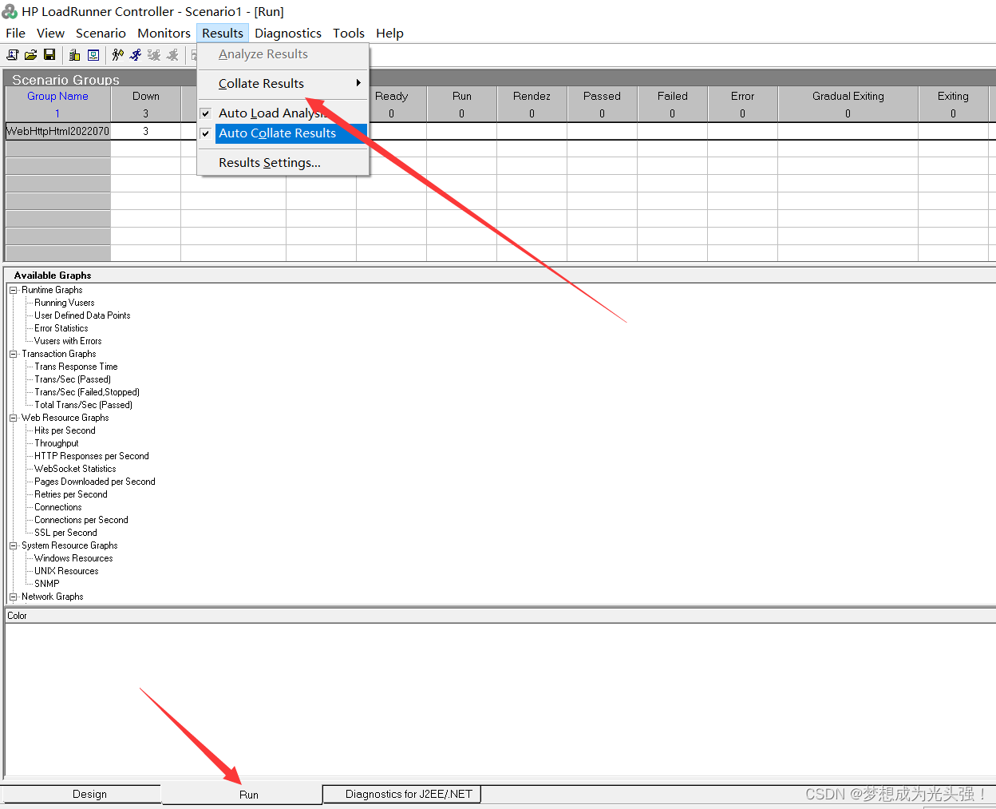The height and width of the screenshot is (809, 996).
Task: Click the grayed Gradual Stop hourglass-runner icon
Action: pos(154,55)
